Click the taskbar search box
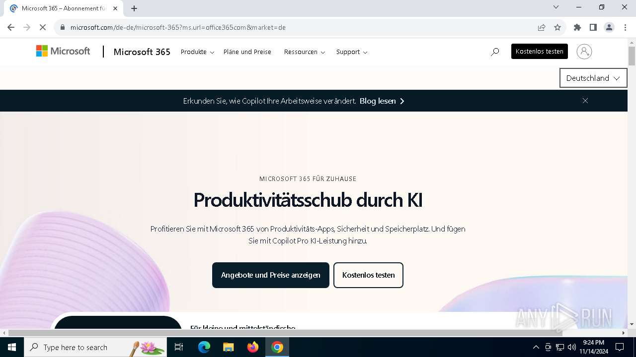The height and width of the screenshot is (357, 636). 95,347
